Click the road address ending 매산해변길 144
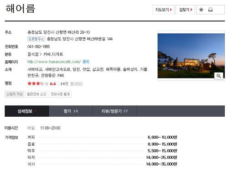 80,39
